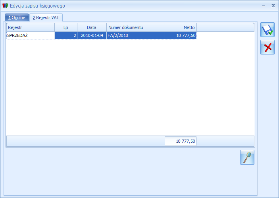Click the Lp column header
279x198 pixels.
click(x=66, y=27)
